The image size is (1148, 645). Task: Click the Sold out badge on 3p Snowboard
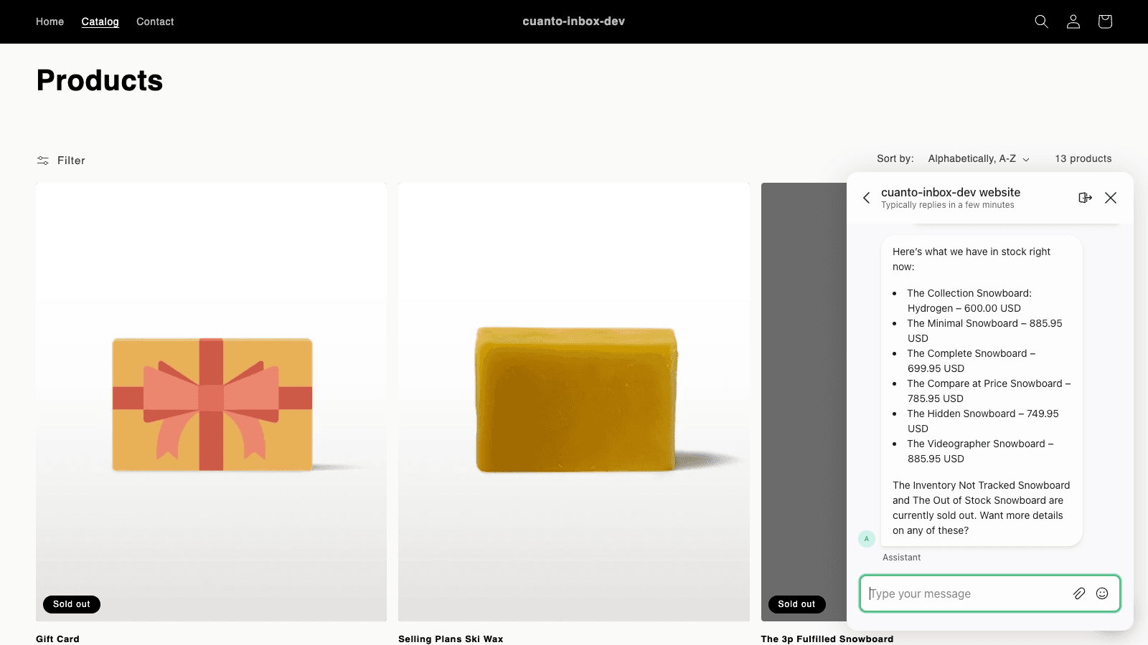pos(796,604)
